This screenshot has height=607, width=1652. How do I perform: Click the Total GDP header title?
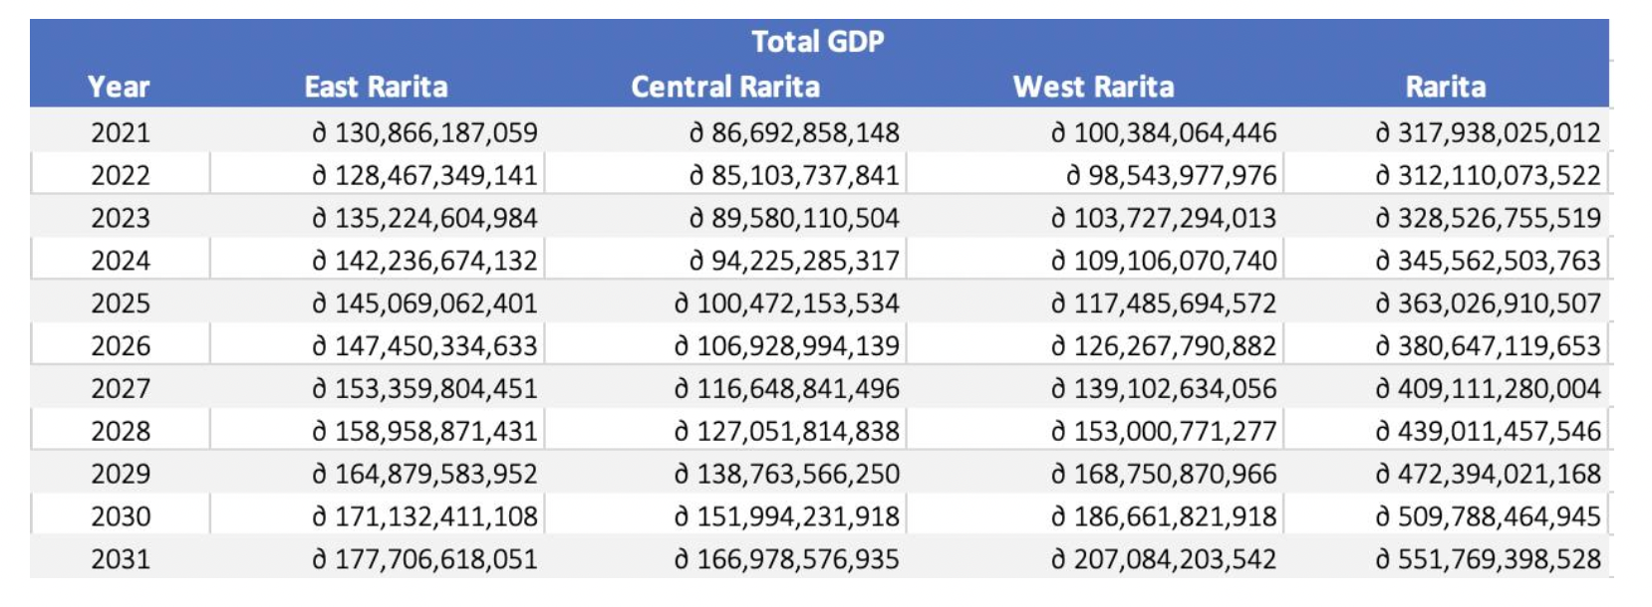(x=817, y=42)
